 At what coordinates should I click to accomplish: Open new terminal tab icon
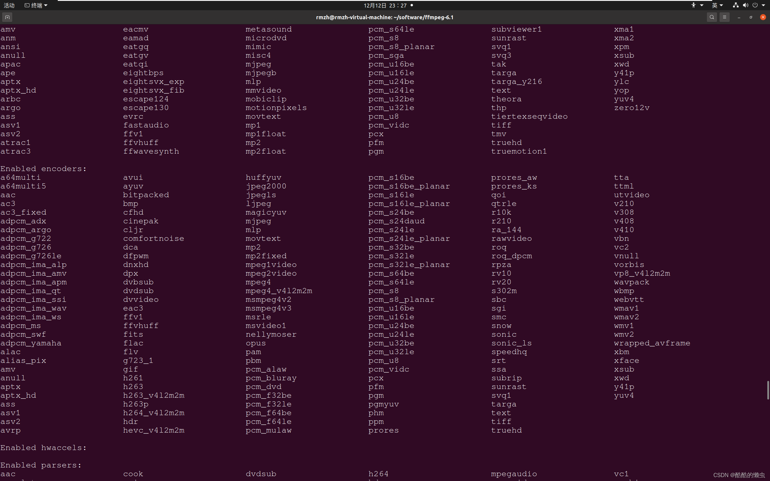[7, 17]
